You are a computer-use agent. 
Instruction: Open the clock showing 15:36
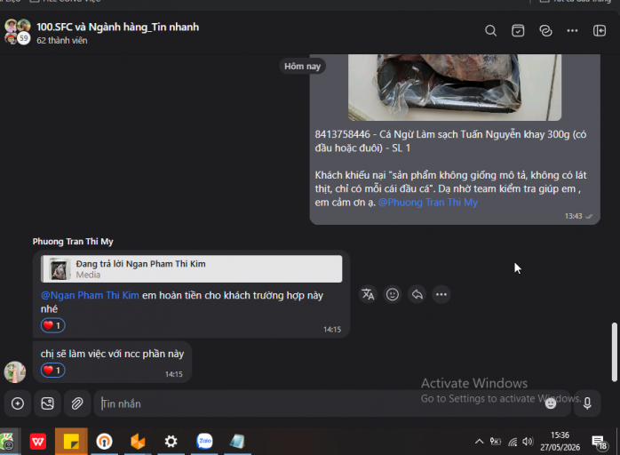click(560, 441)
